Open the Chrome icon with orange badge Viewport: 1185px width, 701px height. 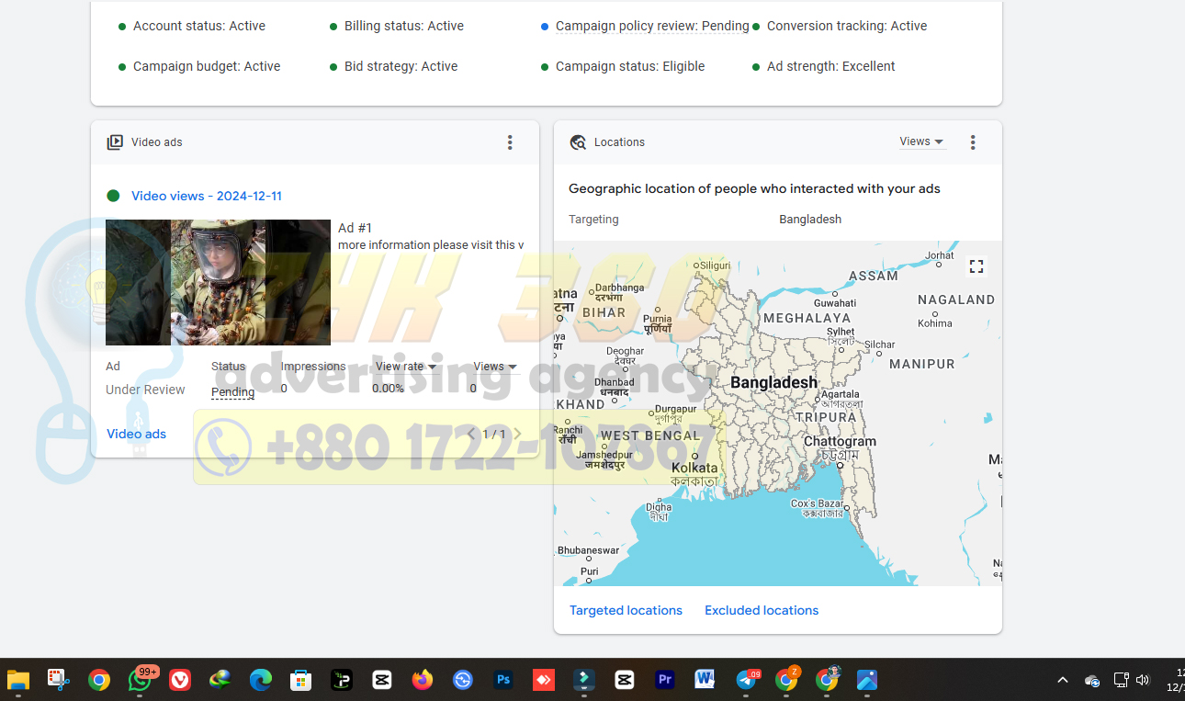coord(786,680)
